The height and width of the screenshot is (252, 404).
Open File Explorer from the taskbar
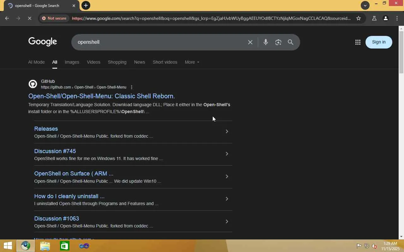click(x=45, y=246)
